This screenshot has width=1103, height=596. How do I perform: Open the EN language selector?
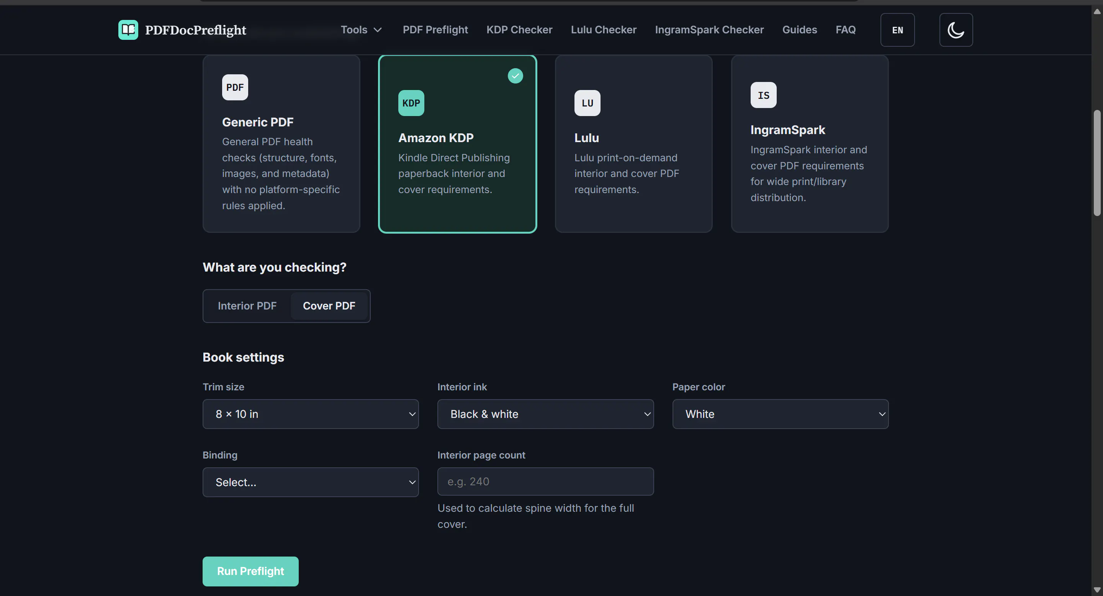tap(897, 29)
